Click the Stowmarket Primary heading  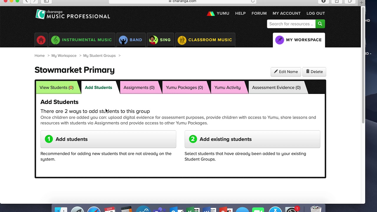click(x=75, y=70)
